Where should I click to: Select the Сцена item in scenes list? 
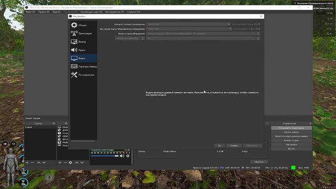[40, 127]
